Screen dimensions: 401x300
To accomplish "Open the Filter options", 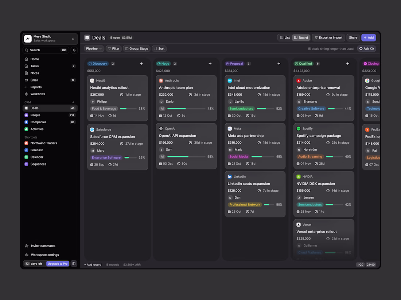I will [x=114, y=48].
